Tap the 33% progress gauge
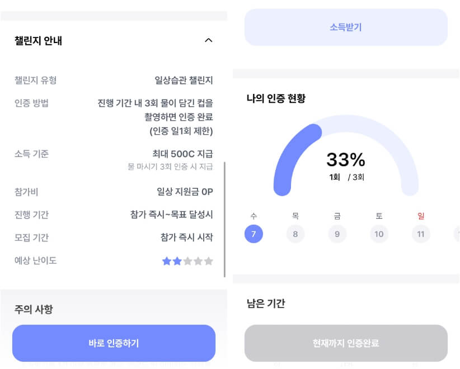 click(346, 160)
